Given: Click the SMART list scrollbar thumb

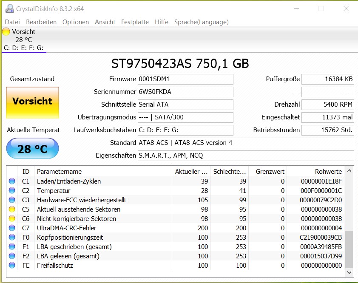Looking at the screenshot, I should point(349,249).
